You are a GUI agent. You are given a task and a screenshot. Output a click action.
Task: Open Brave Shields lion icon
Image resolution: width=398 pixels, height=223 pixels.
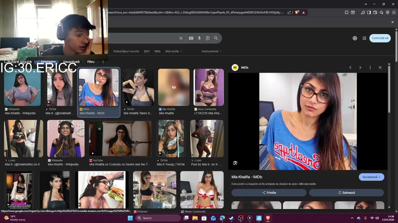coord(297,12)
